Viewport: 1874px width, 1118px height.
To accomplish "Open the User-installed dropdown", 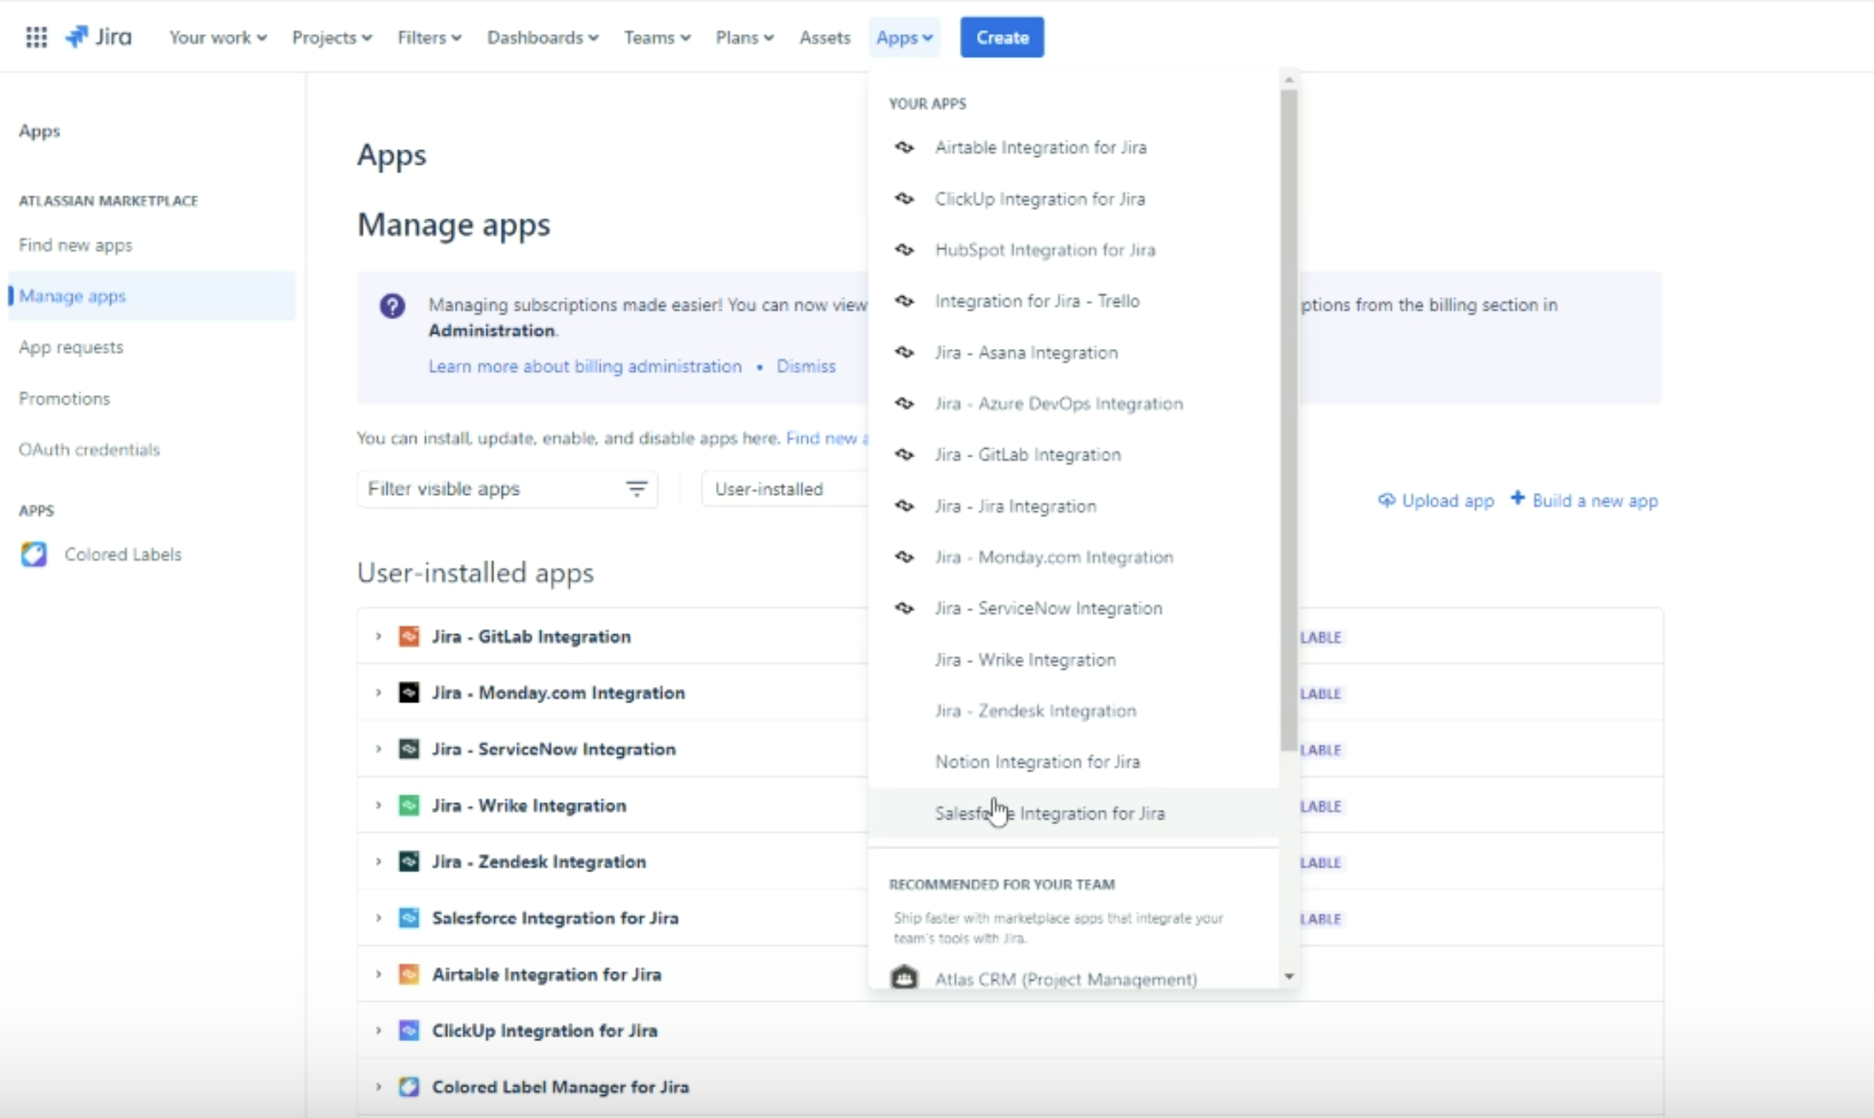I will 785,489.
